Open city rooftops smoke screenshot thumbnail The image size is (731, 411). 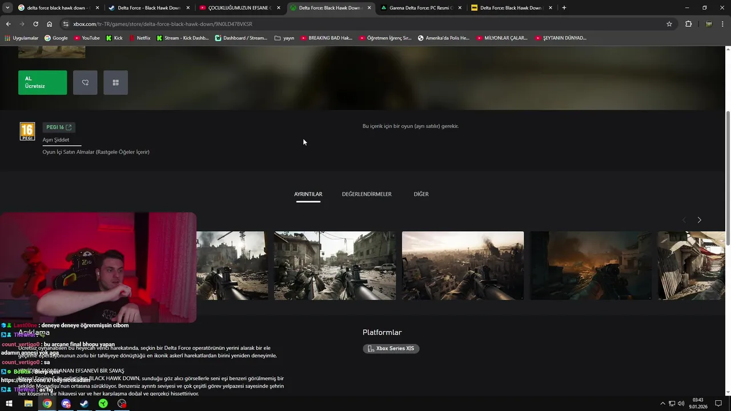(463, 265)
